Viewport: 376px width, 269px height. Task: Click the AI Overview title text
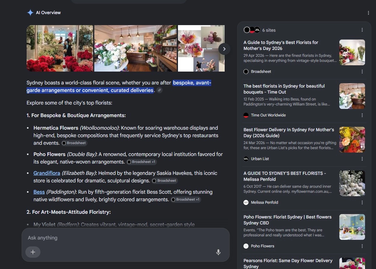point(48,13)
